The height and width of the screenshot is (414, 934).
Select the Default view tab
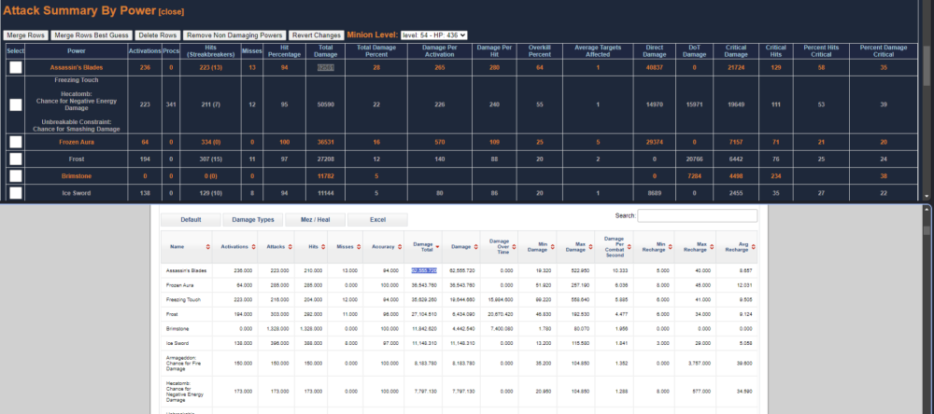190,220
